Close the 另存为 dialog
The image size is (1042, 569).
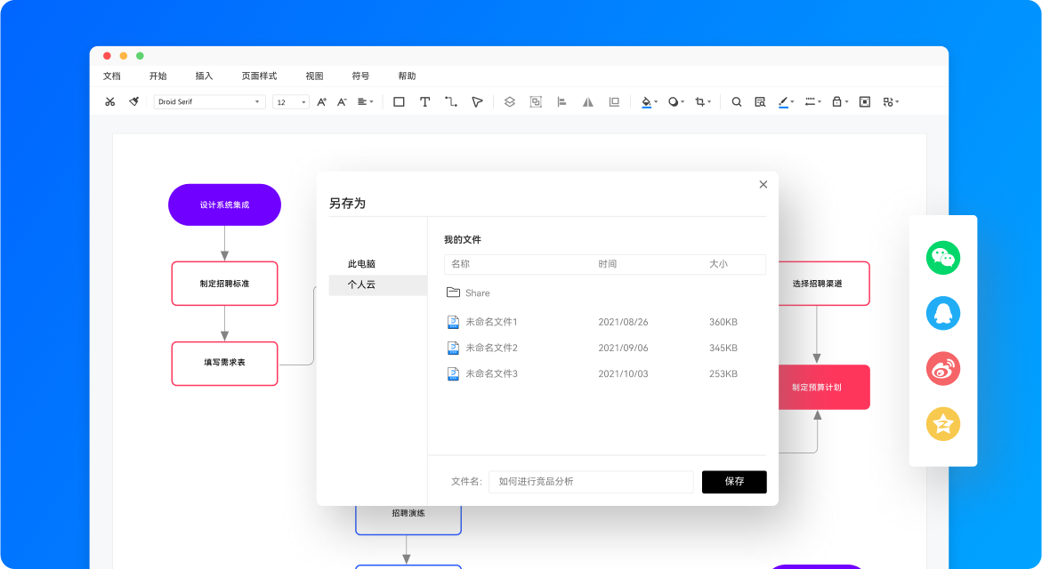[x=763, y=185]
